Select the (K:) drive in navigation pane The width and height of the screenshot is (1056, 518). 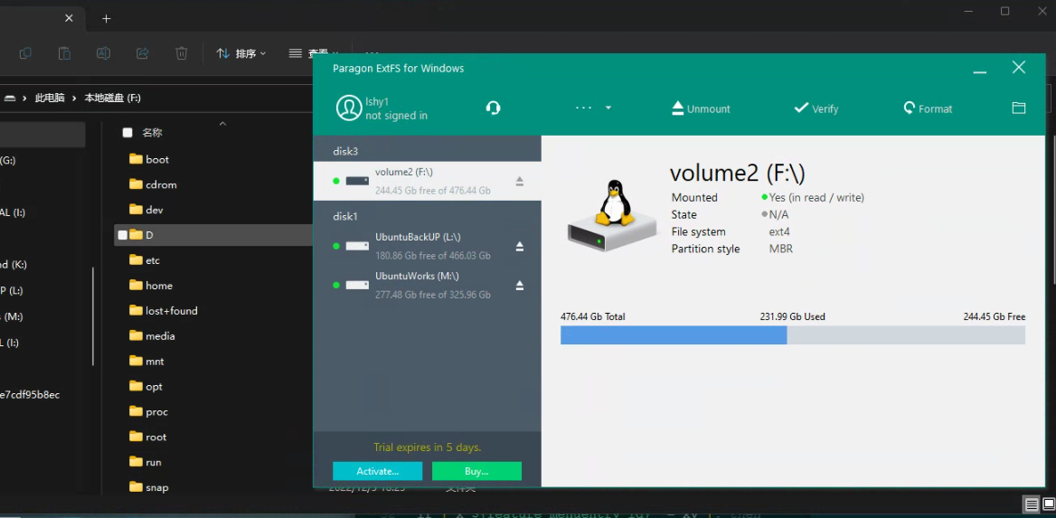pos(14,265)
